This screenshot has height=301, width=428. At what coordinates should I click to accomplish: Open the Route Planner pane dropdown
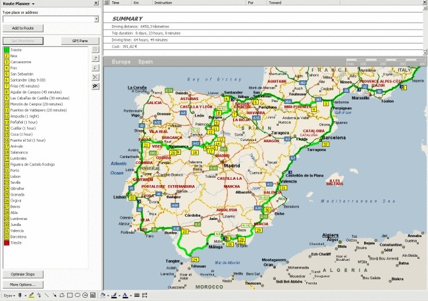[x=34, y=4]
